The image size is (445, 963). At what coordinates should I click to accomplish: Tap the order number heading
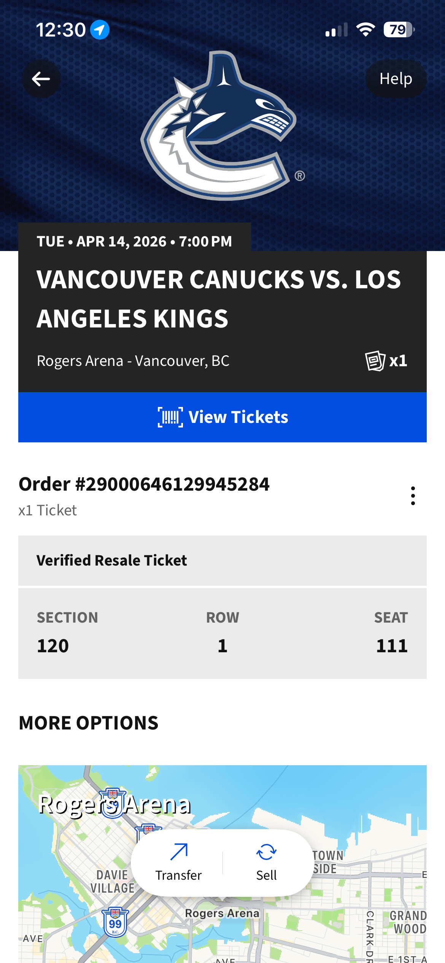click(144, 484)
